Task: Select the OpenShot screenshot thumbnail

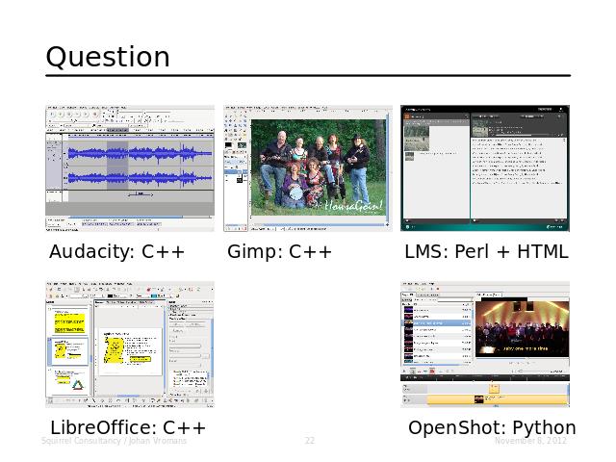Action: 485,345
